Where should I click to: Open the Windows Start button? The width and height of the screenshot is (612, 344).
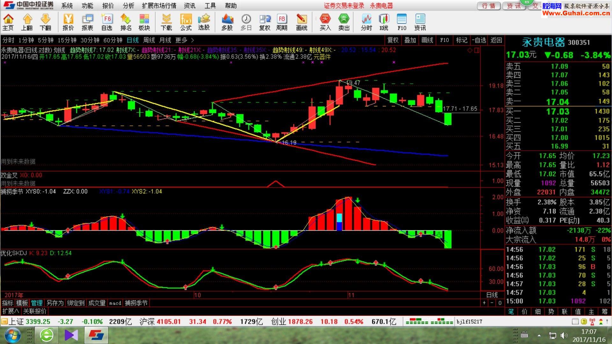[x=12, y=335]
